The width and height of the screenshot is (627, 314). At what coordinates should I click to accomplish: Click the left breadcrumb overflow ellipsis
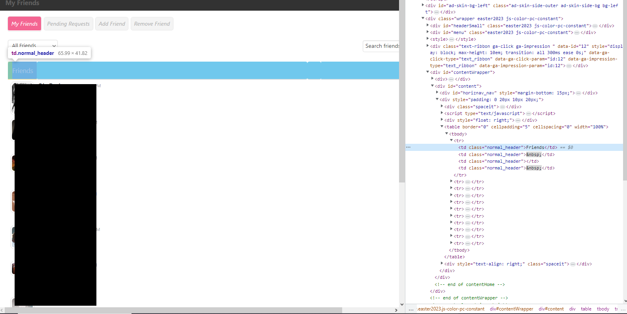tap(411, 309)
